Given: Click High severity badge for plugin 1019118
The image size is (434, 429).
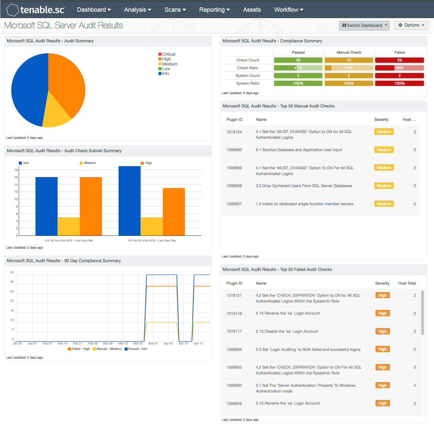Looking at the screenshot, I should pos(383,313).
